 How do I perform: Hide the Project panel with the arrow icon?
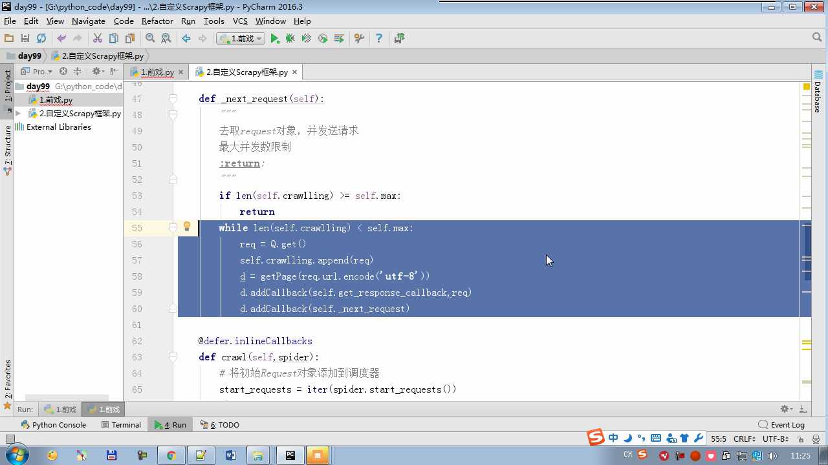pos(114,72)
